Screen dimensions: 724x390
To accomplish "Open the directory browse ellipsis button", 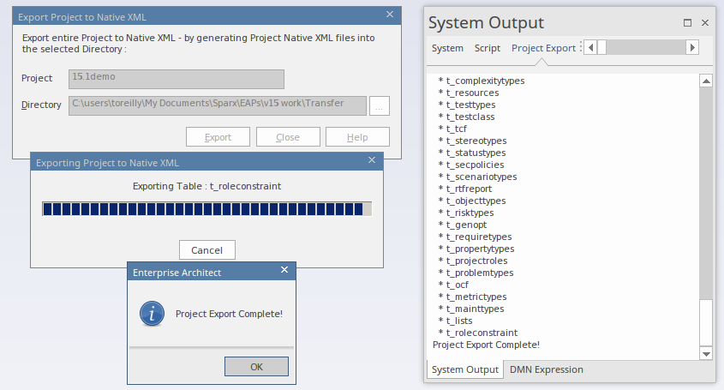I will (380, 105).
